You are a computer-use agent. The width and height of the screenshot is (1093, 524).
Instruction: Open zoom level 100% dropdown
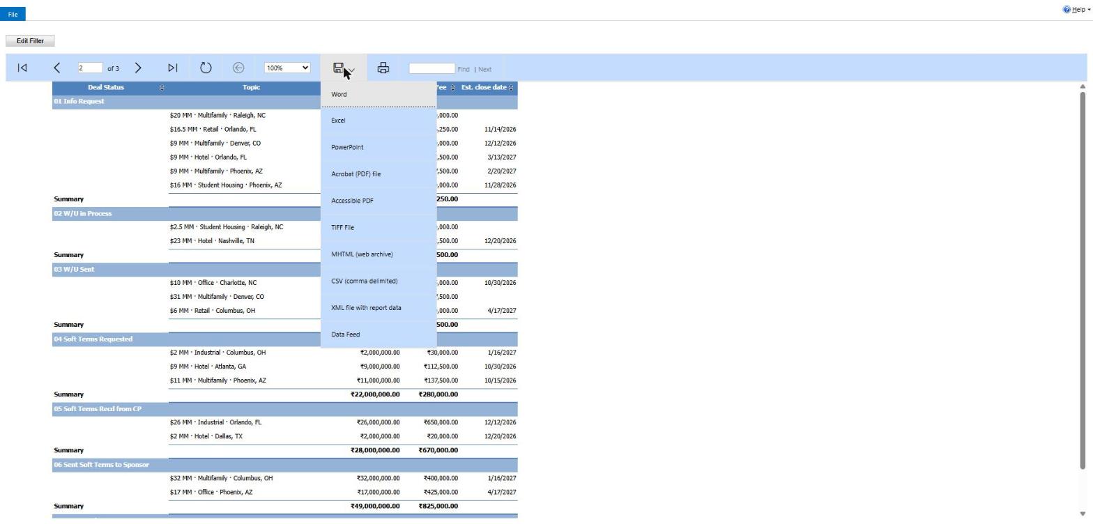click(x=287, y=68)
